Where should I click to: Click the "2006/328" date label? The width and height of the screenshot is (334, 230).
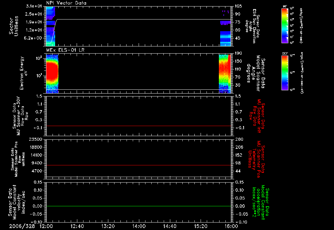click(22, 226)
